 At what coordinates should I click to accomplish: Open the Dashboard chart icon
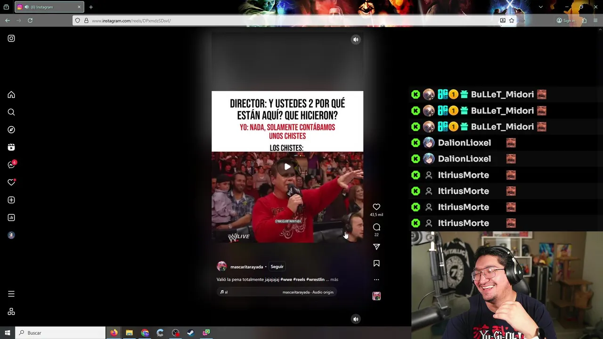pyautogui.click(x=11, y=218)
